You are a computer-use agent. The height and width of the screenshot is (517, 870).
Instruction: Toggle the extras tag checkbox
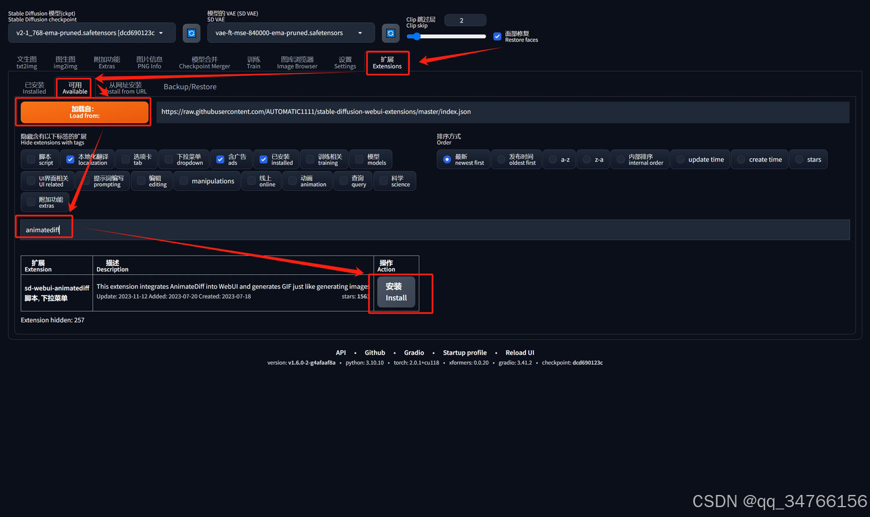31,202
